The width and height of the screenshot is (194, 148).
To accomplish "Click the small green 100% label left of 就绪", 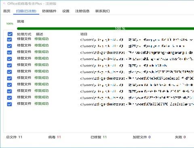I will tap(10, 24).
